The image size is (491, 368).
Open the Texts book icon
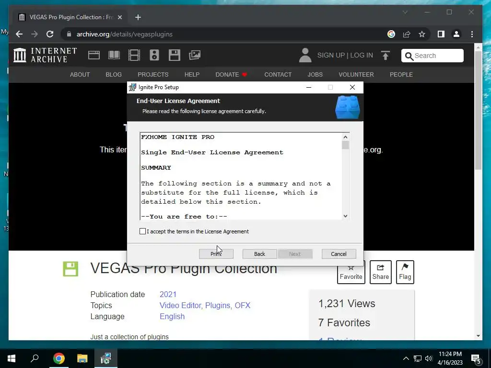[x=114, y=55]
